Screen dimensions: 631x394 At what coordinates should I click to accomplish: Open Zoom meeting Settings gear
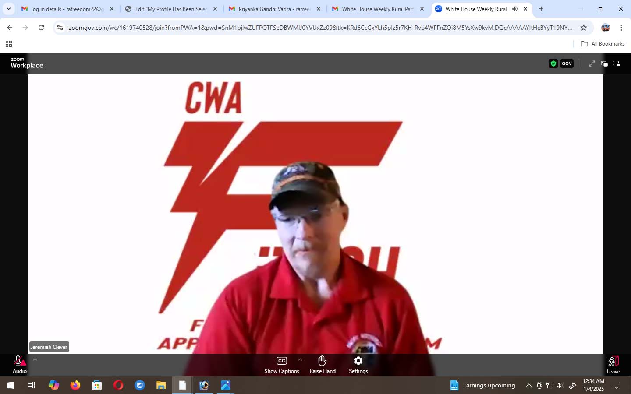(358, 364)
